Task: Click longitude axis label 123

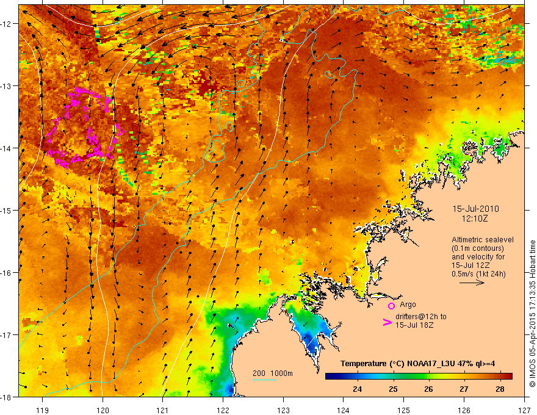Action: (283, 410)
